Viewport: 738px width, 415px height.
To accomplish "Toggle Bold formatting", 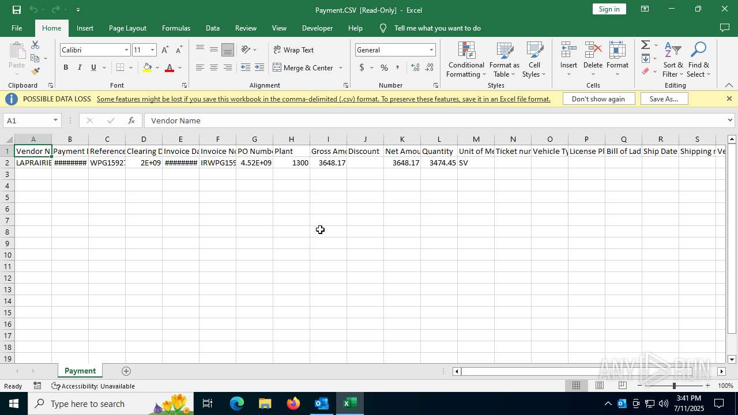I will point(66,67).
